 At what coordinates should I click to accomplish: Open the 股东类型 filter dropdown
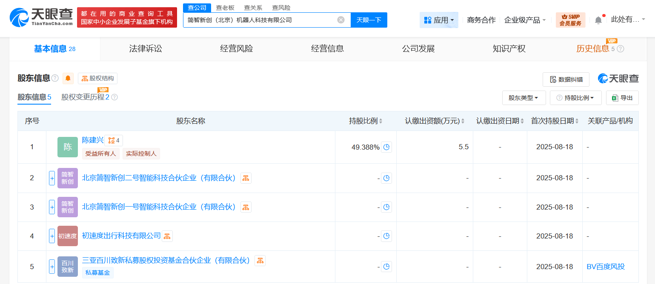[x=524, y=98]
